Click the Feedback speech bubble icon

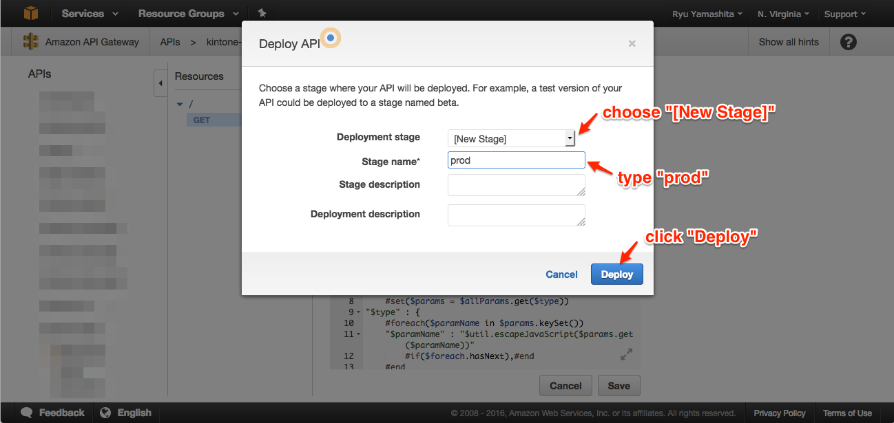(27, 413)
